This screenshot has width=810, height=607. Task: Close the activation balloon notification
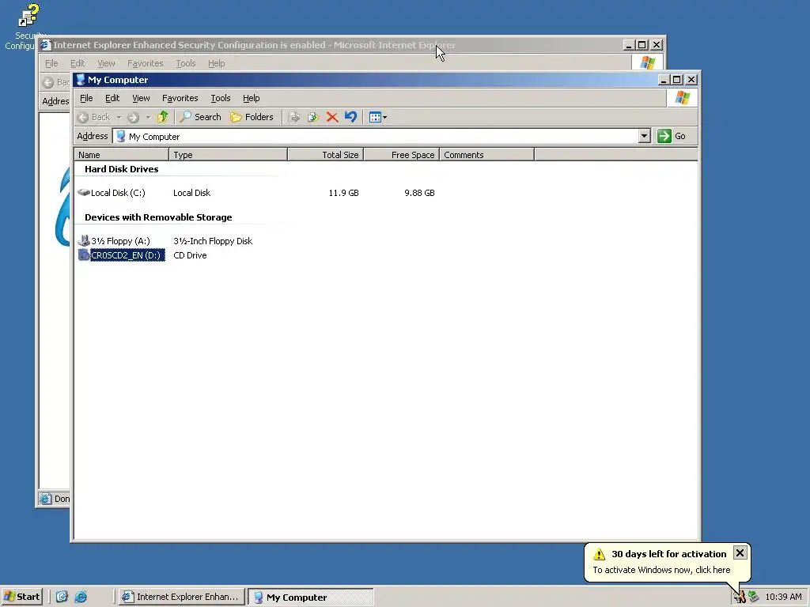pyautogui.click(x=740, y=553)
